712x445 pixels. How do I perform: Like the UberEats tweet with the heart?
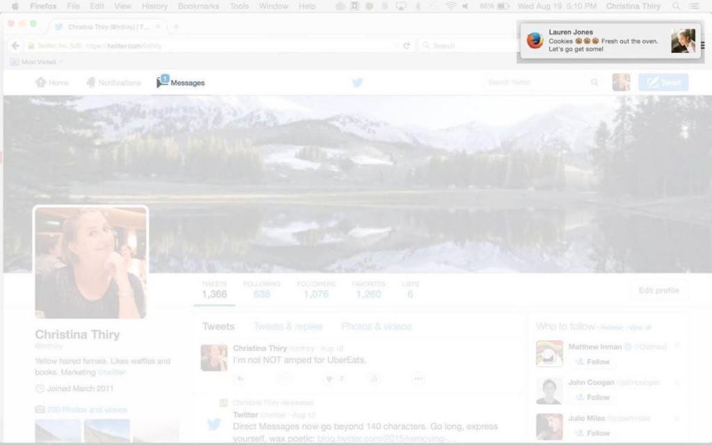[328, 378]
